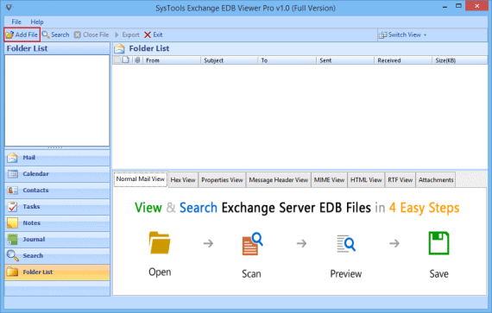Viewport: 492px width, 313px height.
Task: Sort list by Received column header
Action: [x=403, y=60]
